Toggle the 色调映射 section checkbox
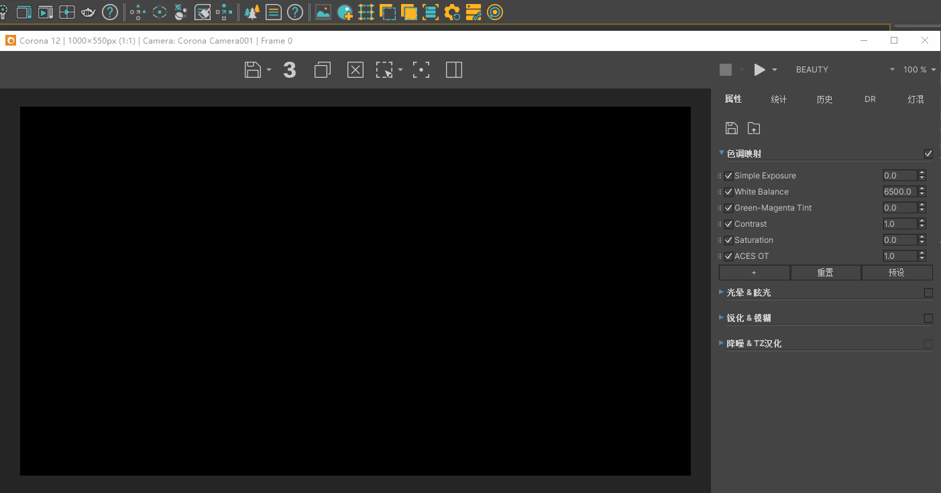Image resolution: width=941 pixels, height=493 pixels. tap(928, 154)
